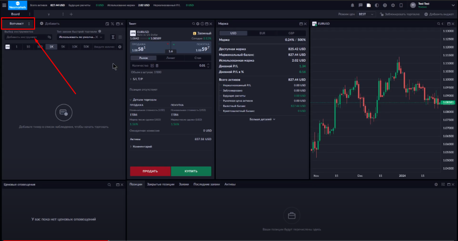Select quantity preset 1
Screen dimensions: 458x241
[x=17, y=46]
